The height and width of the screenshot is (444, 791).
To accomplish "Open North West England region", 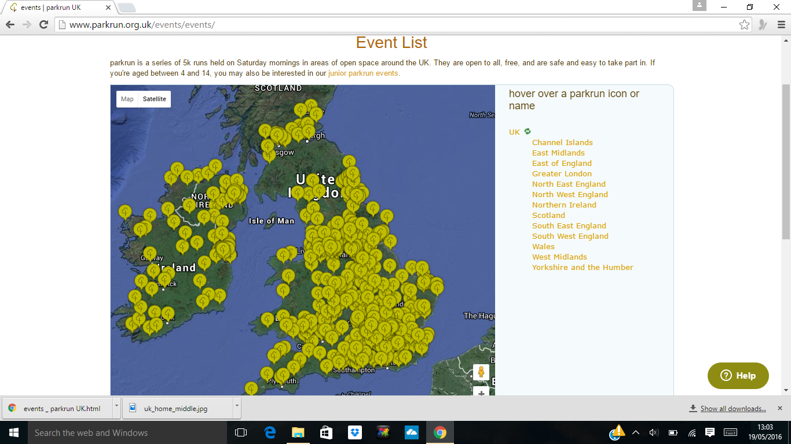I will [570, 194].
